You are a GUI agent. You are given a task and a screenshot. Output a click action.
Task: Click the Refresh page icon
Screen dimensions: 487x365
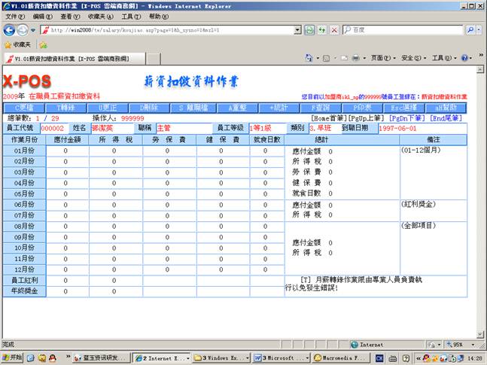coord(309,30)
